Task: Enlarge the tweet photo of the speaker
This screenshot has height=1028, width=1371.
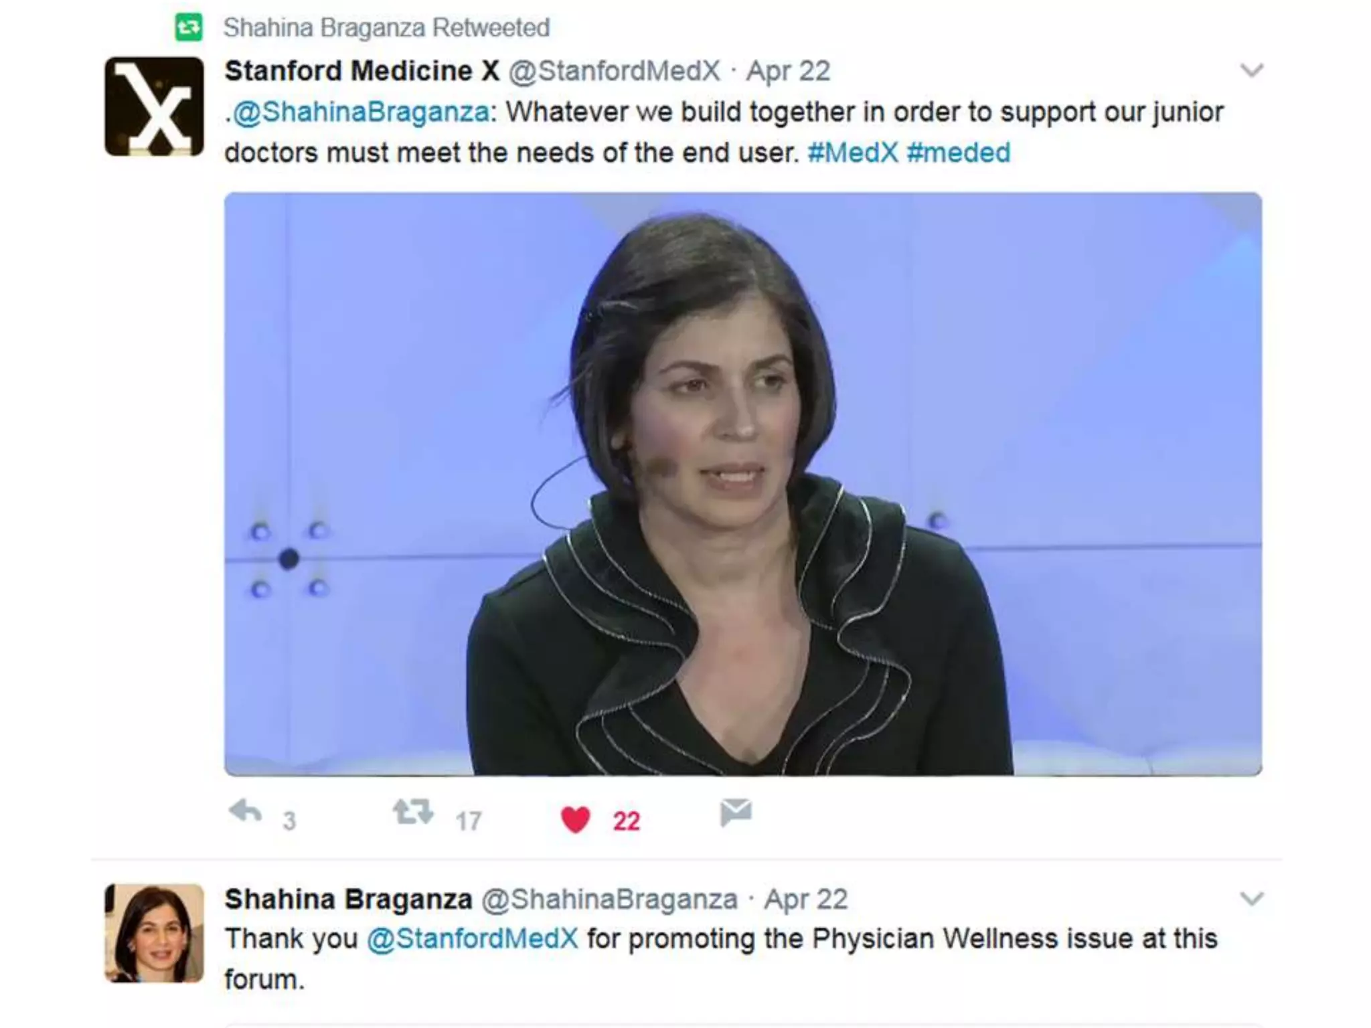Action: [743, 484]
